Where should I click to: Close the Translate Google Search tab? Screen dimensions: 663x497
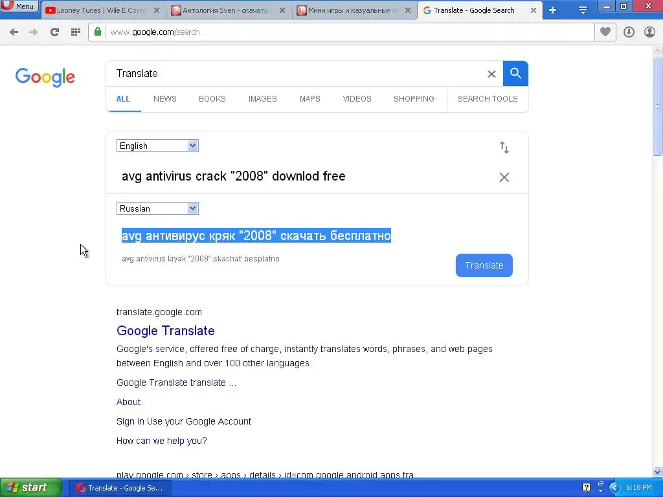pos(534,10)
